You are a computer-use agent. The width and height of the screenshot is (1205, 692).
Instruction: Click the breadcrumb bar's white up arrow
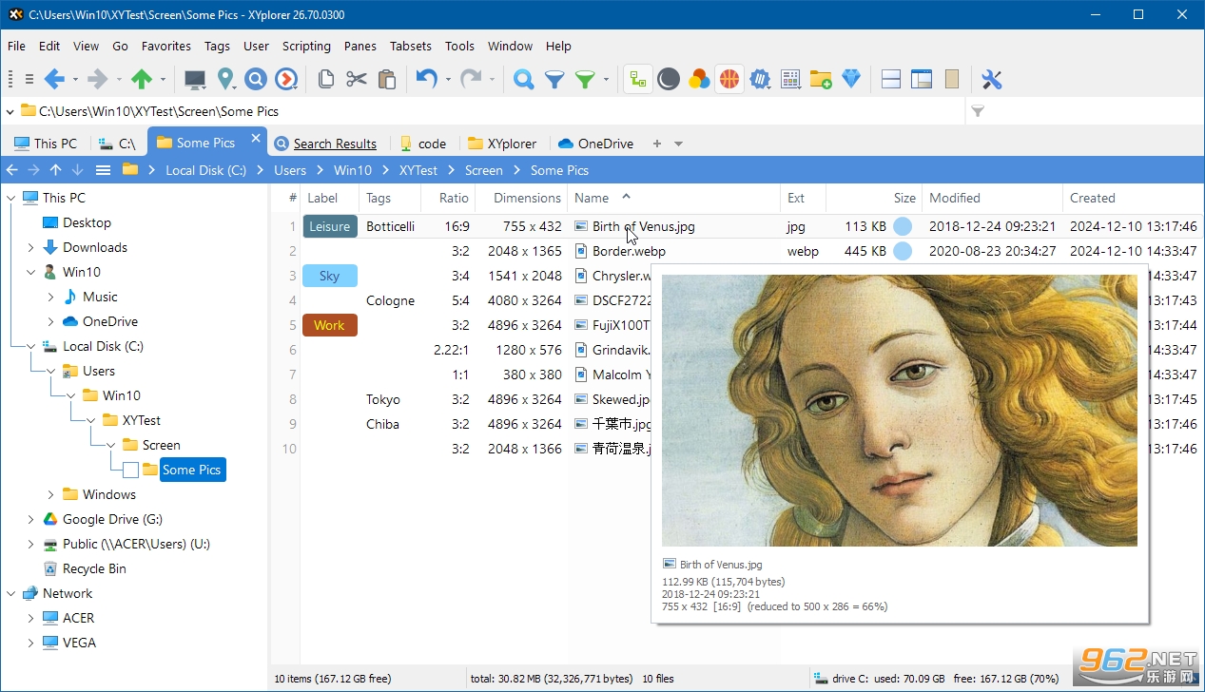[56, 170]
